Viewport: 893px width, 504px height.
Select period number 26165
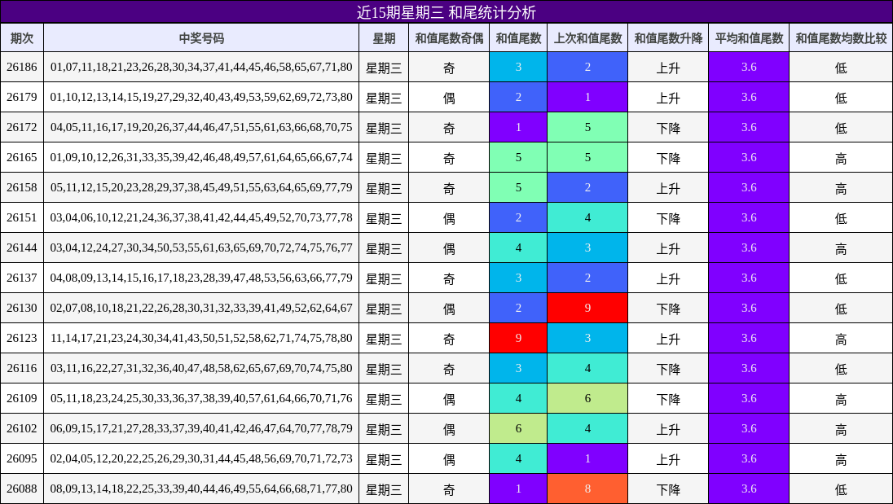[22, 158]
